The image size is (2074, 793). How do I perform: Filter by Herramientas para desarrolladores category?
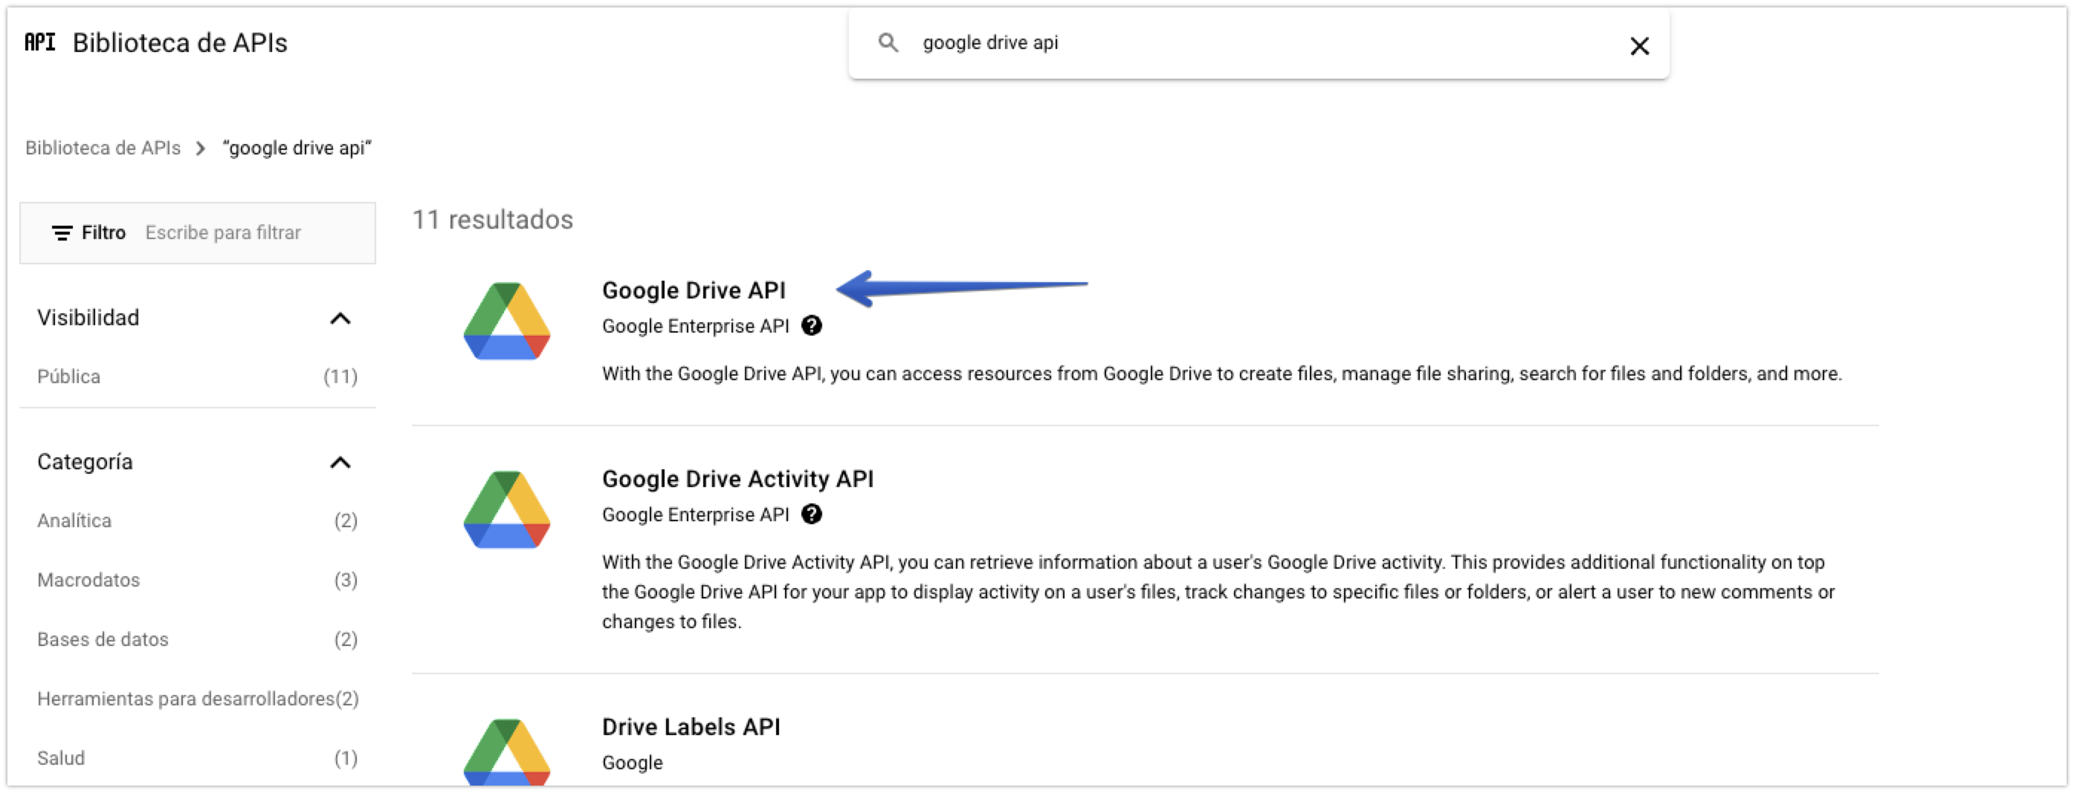[x=197, y=699]
